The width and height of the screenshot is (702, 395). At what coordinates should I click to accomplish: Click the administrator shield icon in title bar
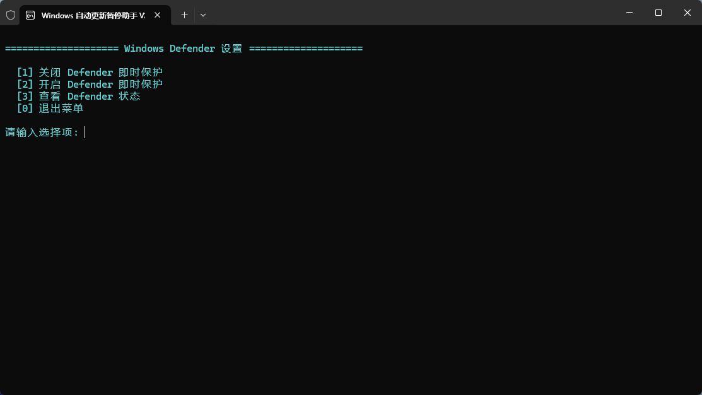pyautogui.click(x=11, y=15)
